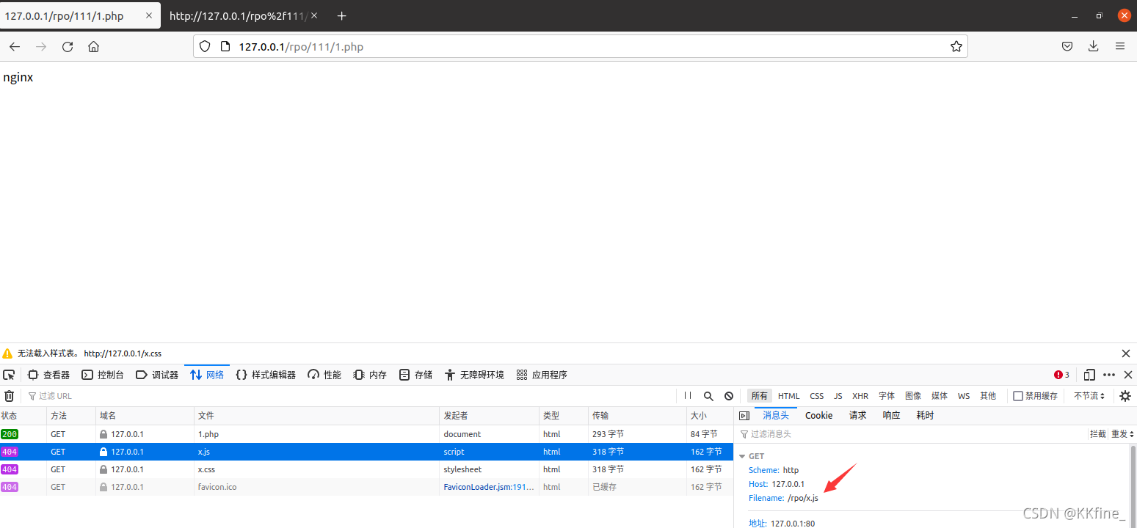
Task: Open network settings gear
Action: [1125, 396]
